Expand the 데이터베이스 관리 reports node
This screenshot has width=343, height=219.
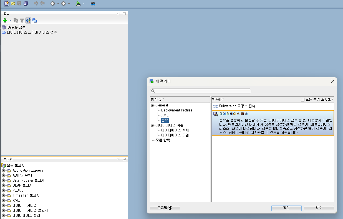click(4, 215)
